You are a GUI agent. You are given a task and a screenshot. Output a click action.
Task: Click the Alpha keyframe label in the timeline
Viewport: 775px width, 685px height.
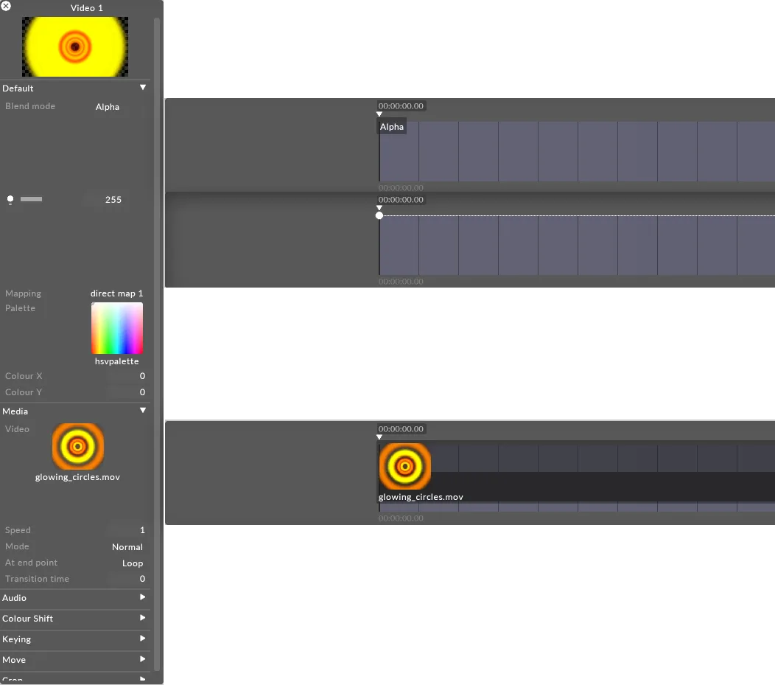(x=391, y=126)
